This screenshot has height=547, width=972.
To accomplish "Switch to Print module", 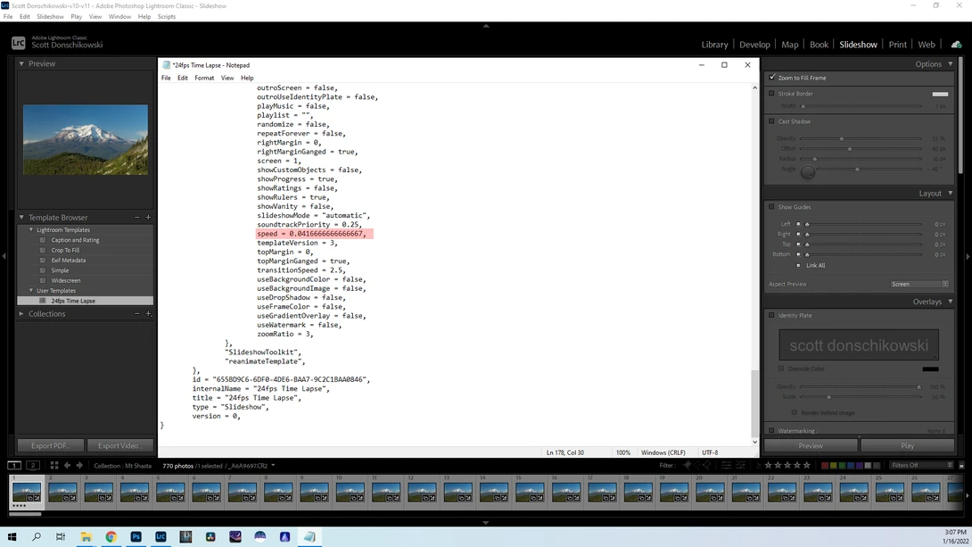I will 898,45.
